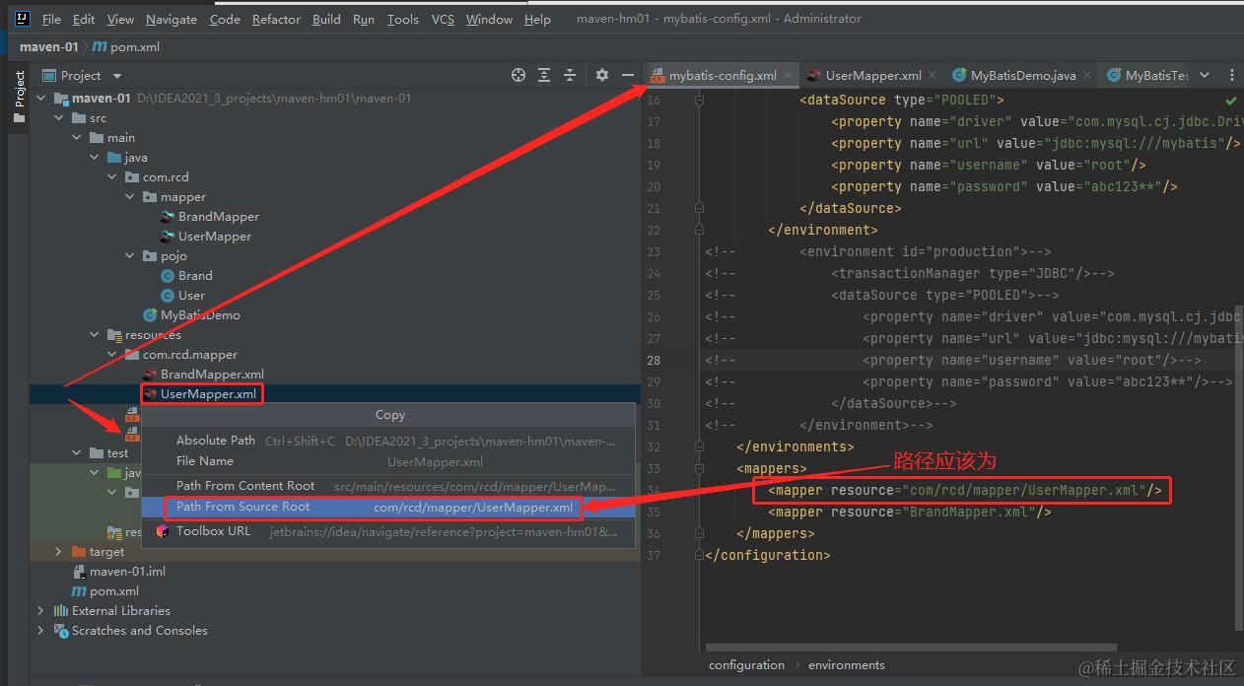1244x686 pixels.
Task: Click the maven-01 navigation bar breadcrumb
Action: click(x=48, y=46)
